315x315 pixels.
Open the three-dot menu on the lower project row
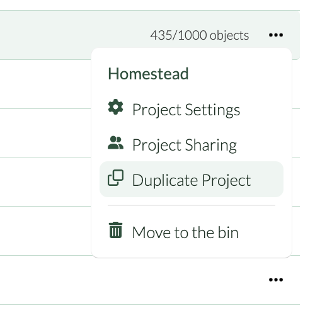click(x=276, y=280)
